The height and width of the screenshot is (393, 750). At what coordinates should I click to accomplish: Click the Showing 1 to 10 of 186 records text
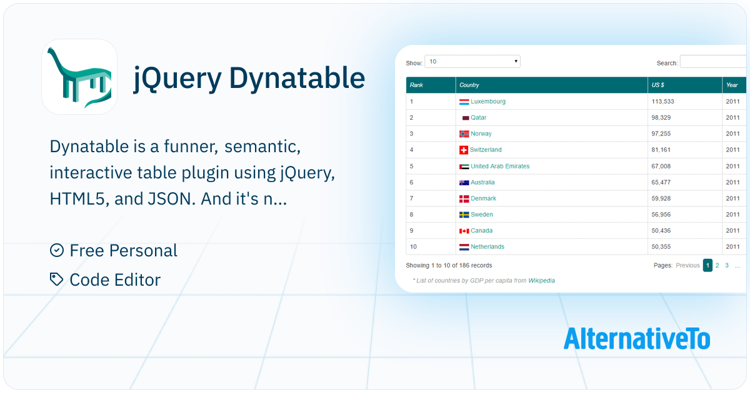449,266
